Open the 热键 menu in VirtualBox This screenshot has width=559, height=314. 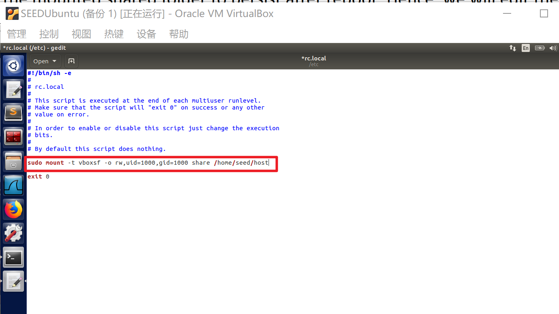[114, 34]
